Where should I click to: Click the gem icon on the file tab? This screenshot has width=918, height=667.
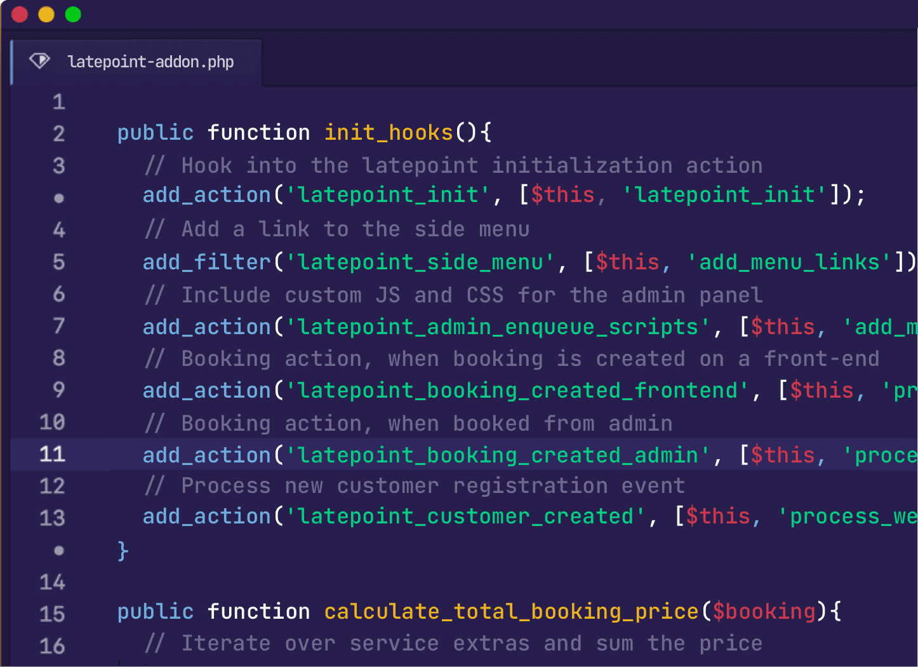(x=39, y=60)
